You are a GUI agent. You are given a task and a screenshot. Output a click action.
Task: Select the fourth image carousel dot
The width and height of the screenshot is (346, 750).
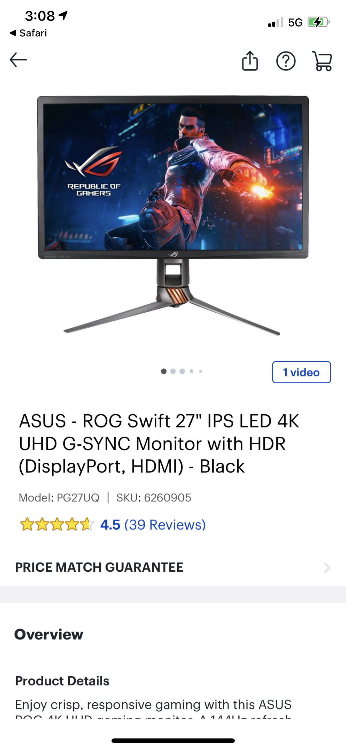click(x=191, y=371)
